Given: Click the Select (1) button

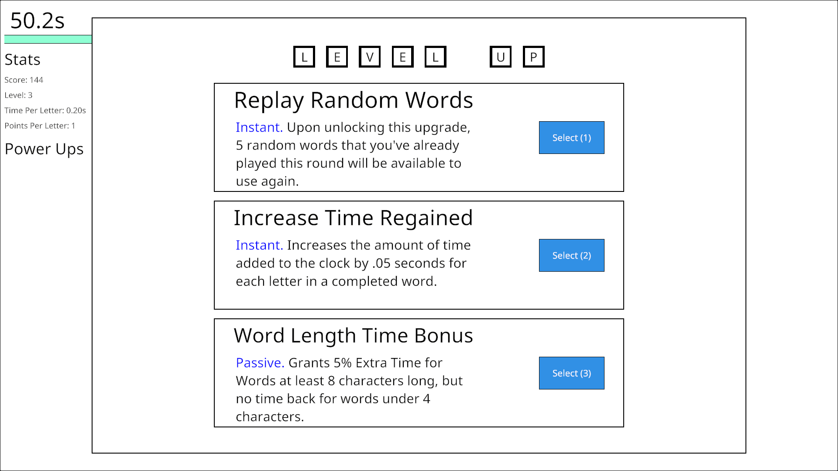Looking at the screenshot, I should [x=571, y=138].
